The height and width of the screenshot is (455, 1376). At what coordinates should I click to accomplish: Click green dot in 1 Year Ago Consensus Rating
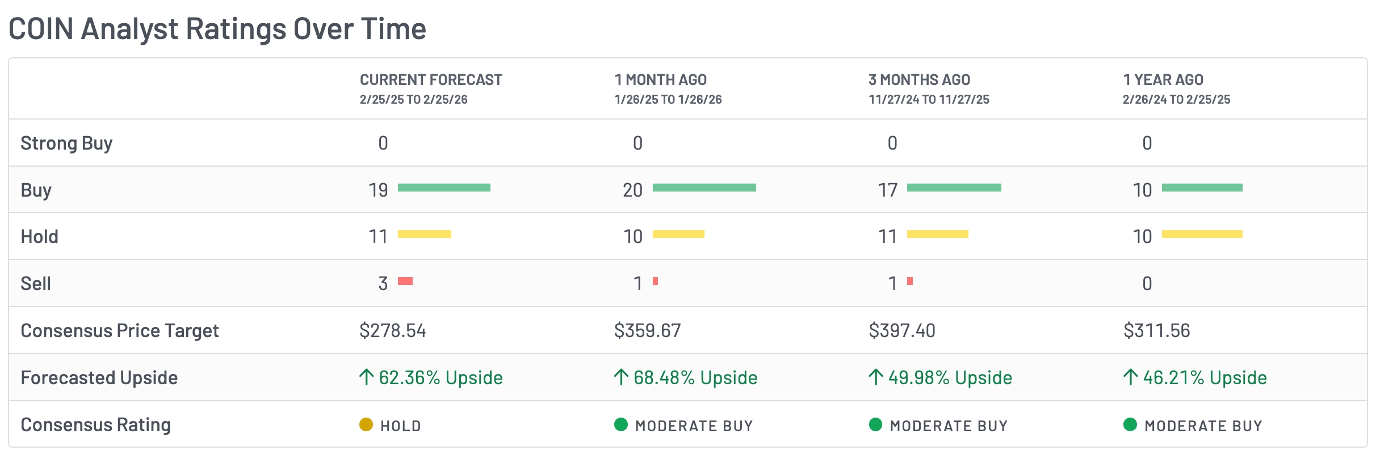point(1130,424)
